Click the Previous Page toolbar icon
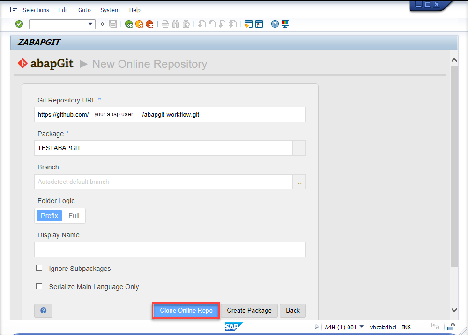 coord(212,24)
